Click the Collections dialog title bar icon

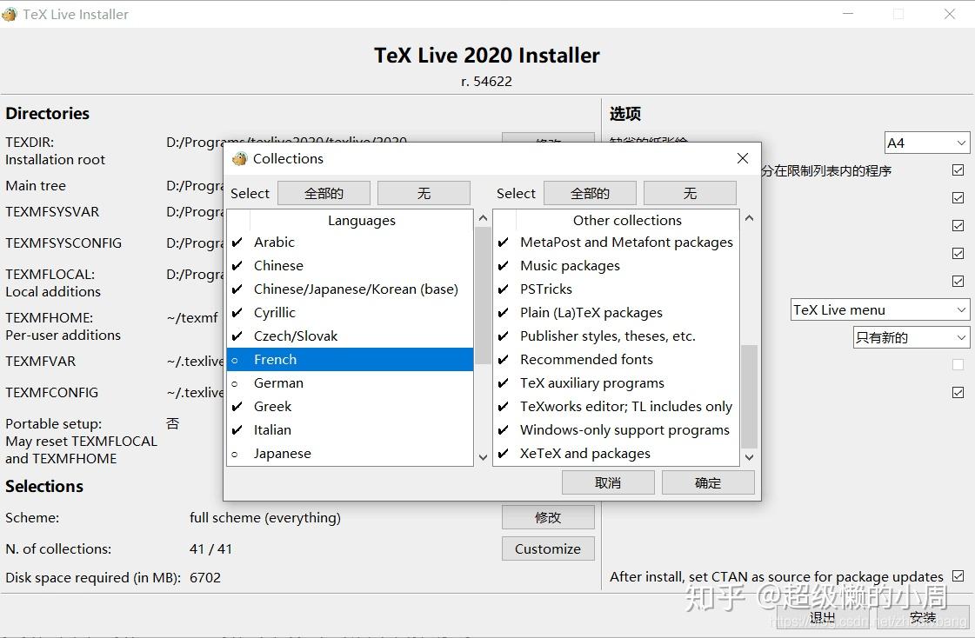point(240,158)
